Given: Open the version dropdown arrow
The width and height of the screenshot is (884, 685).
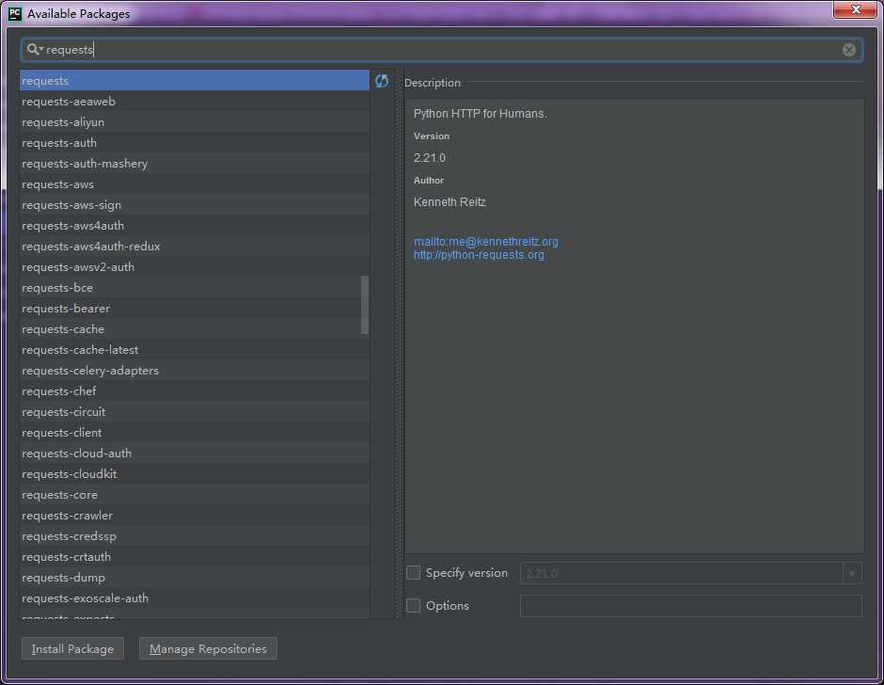Looking at the screenshot, I should pos(852,573).
